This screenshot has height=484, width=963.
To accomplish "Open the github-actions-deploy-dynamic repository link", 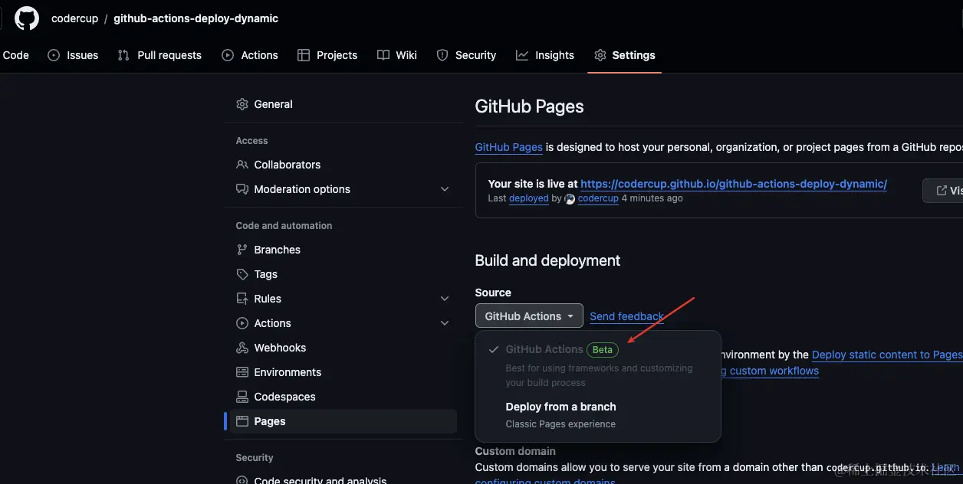I will pos(196,18).
